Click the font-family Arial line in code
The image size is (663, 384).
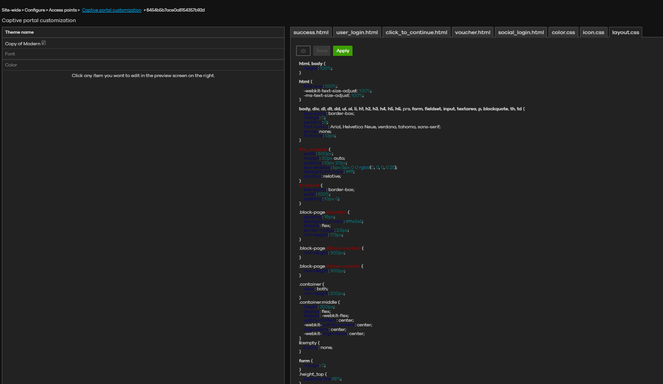[x=372, y=127]
